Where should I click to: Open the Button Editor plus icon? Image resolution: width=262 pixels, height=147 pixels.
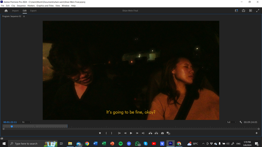257,133
